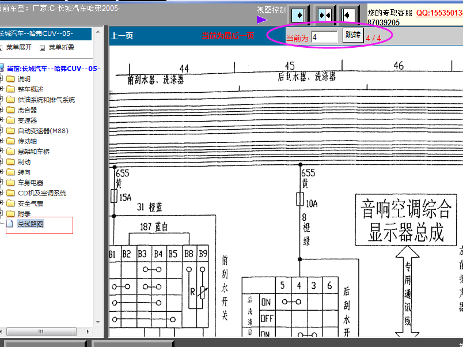Click the 车身电器 folder icon
This screenshot has width=463, height=347.
click(x=10, y=182)
